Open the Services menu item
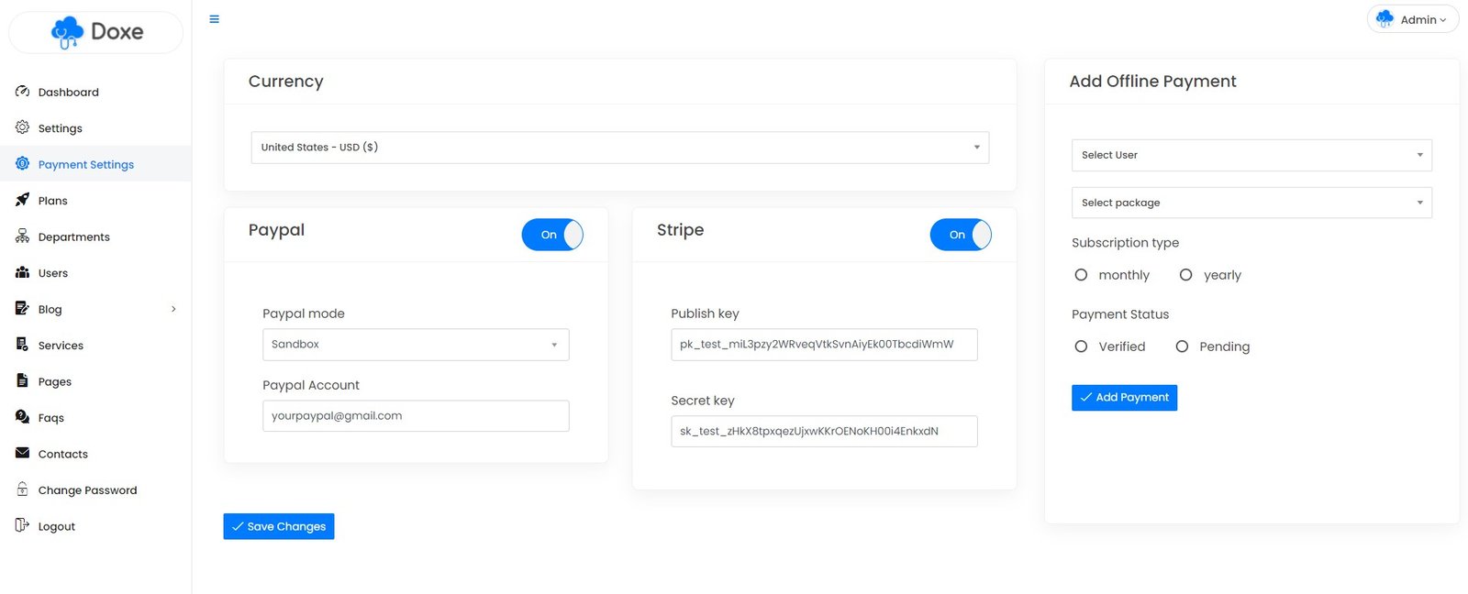 pos(61,346)
